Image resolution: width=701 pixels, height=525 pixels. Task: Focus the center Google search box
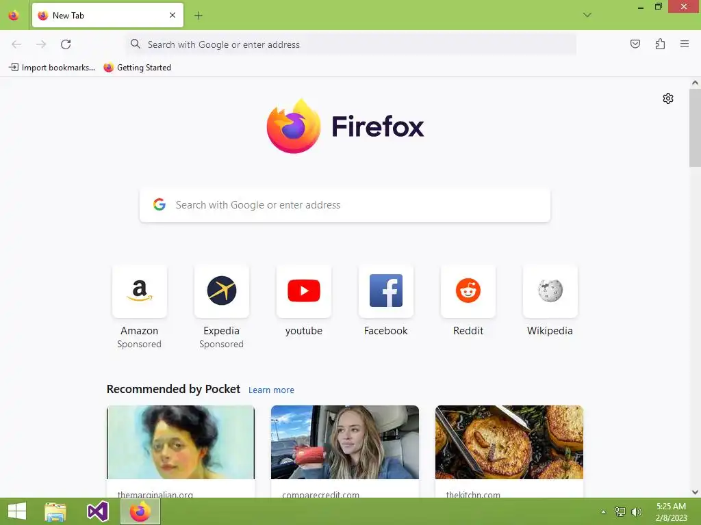[345, 205]
